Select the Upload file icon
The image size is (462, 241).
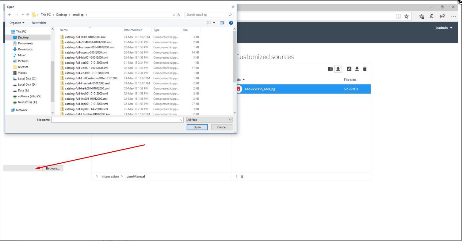[338, 69]
